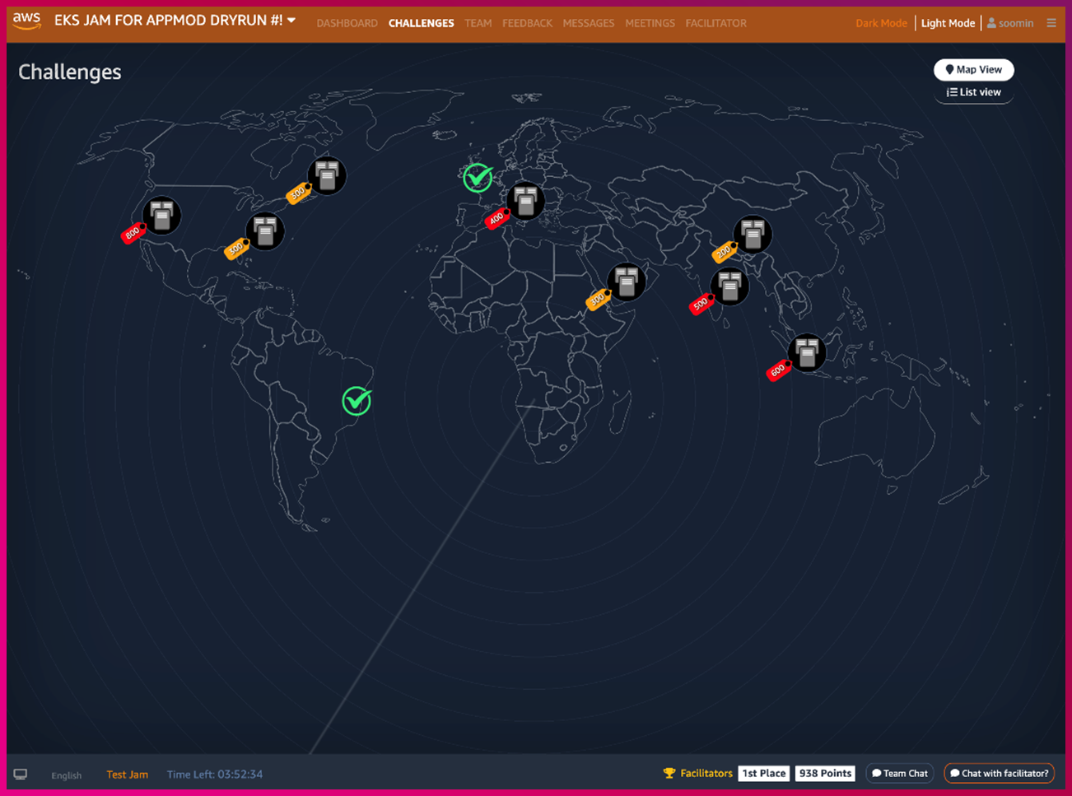Open the hamburger menu

coord(1051,23)
